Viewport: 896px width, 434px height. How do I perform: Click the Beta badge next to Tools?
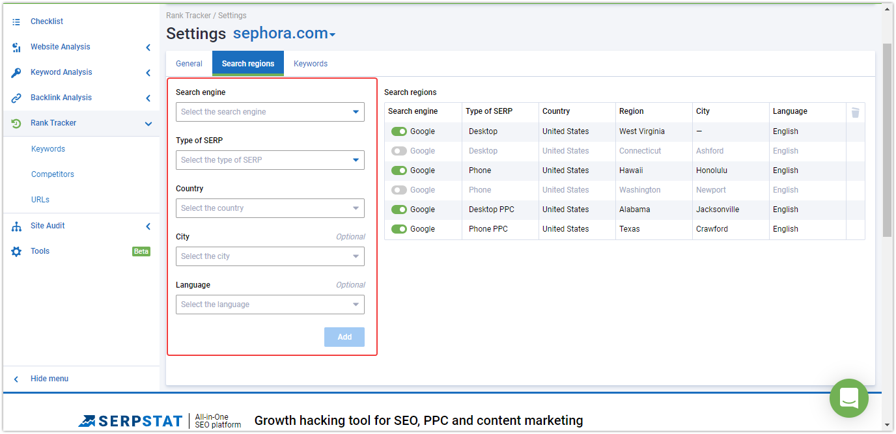pos(141,251)
